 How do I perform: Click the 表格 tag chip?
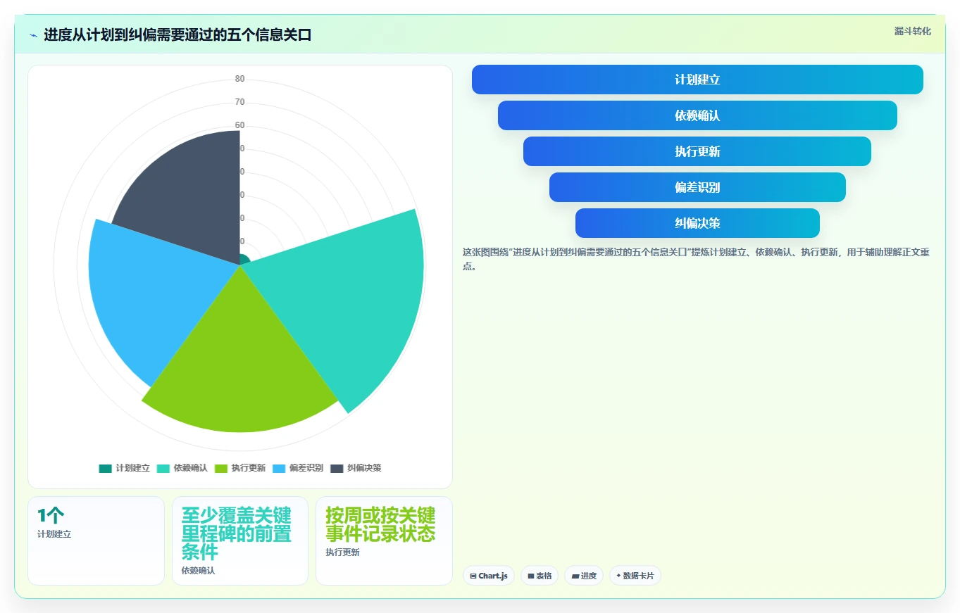pyautogui.click(x=540, y=576)
